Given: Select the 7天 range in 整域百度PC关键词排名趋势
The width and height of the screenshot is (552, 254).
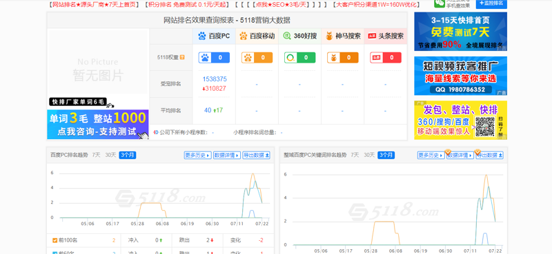Looking at the screenshot, I should coord(355,155).
